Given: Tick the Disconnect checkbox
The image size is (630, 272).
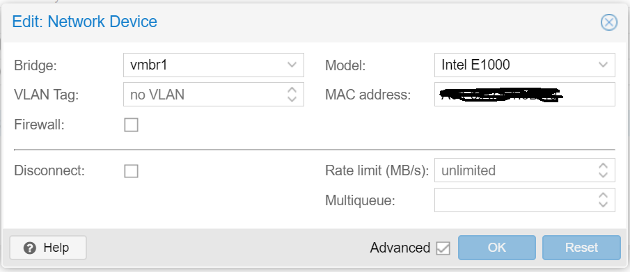Looking at the screenshot, I should point(131,171).
